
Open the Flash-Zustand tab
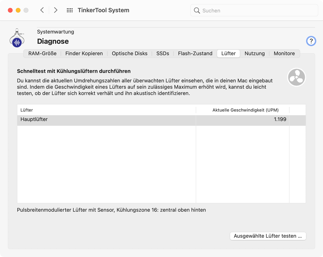[x=195, y=53]
